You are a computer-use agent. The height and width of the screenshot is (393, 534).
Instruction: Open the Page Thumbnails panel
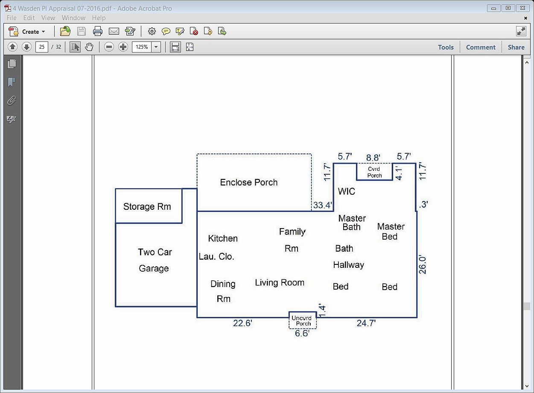coord(12,64)
